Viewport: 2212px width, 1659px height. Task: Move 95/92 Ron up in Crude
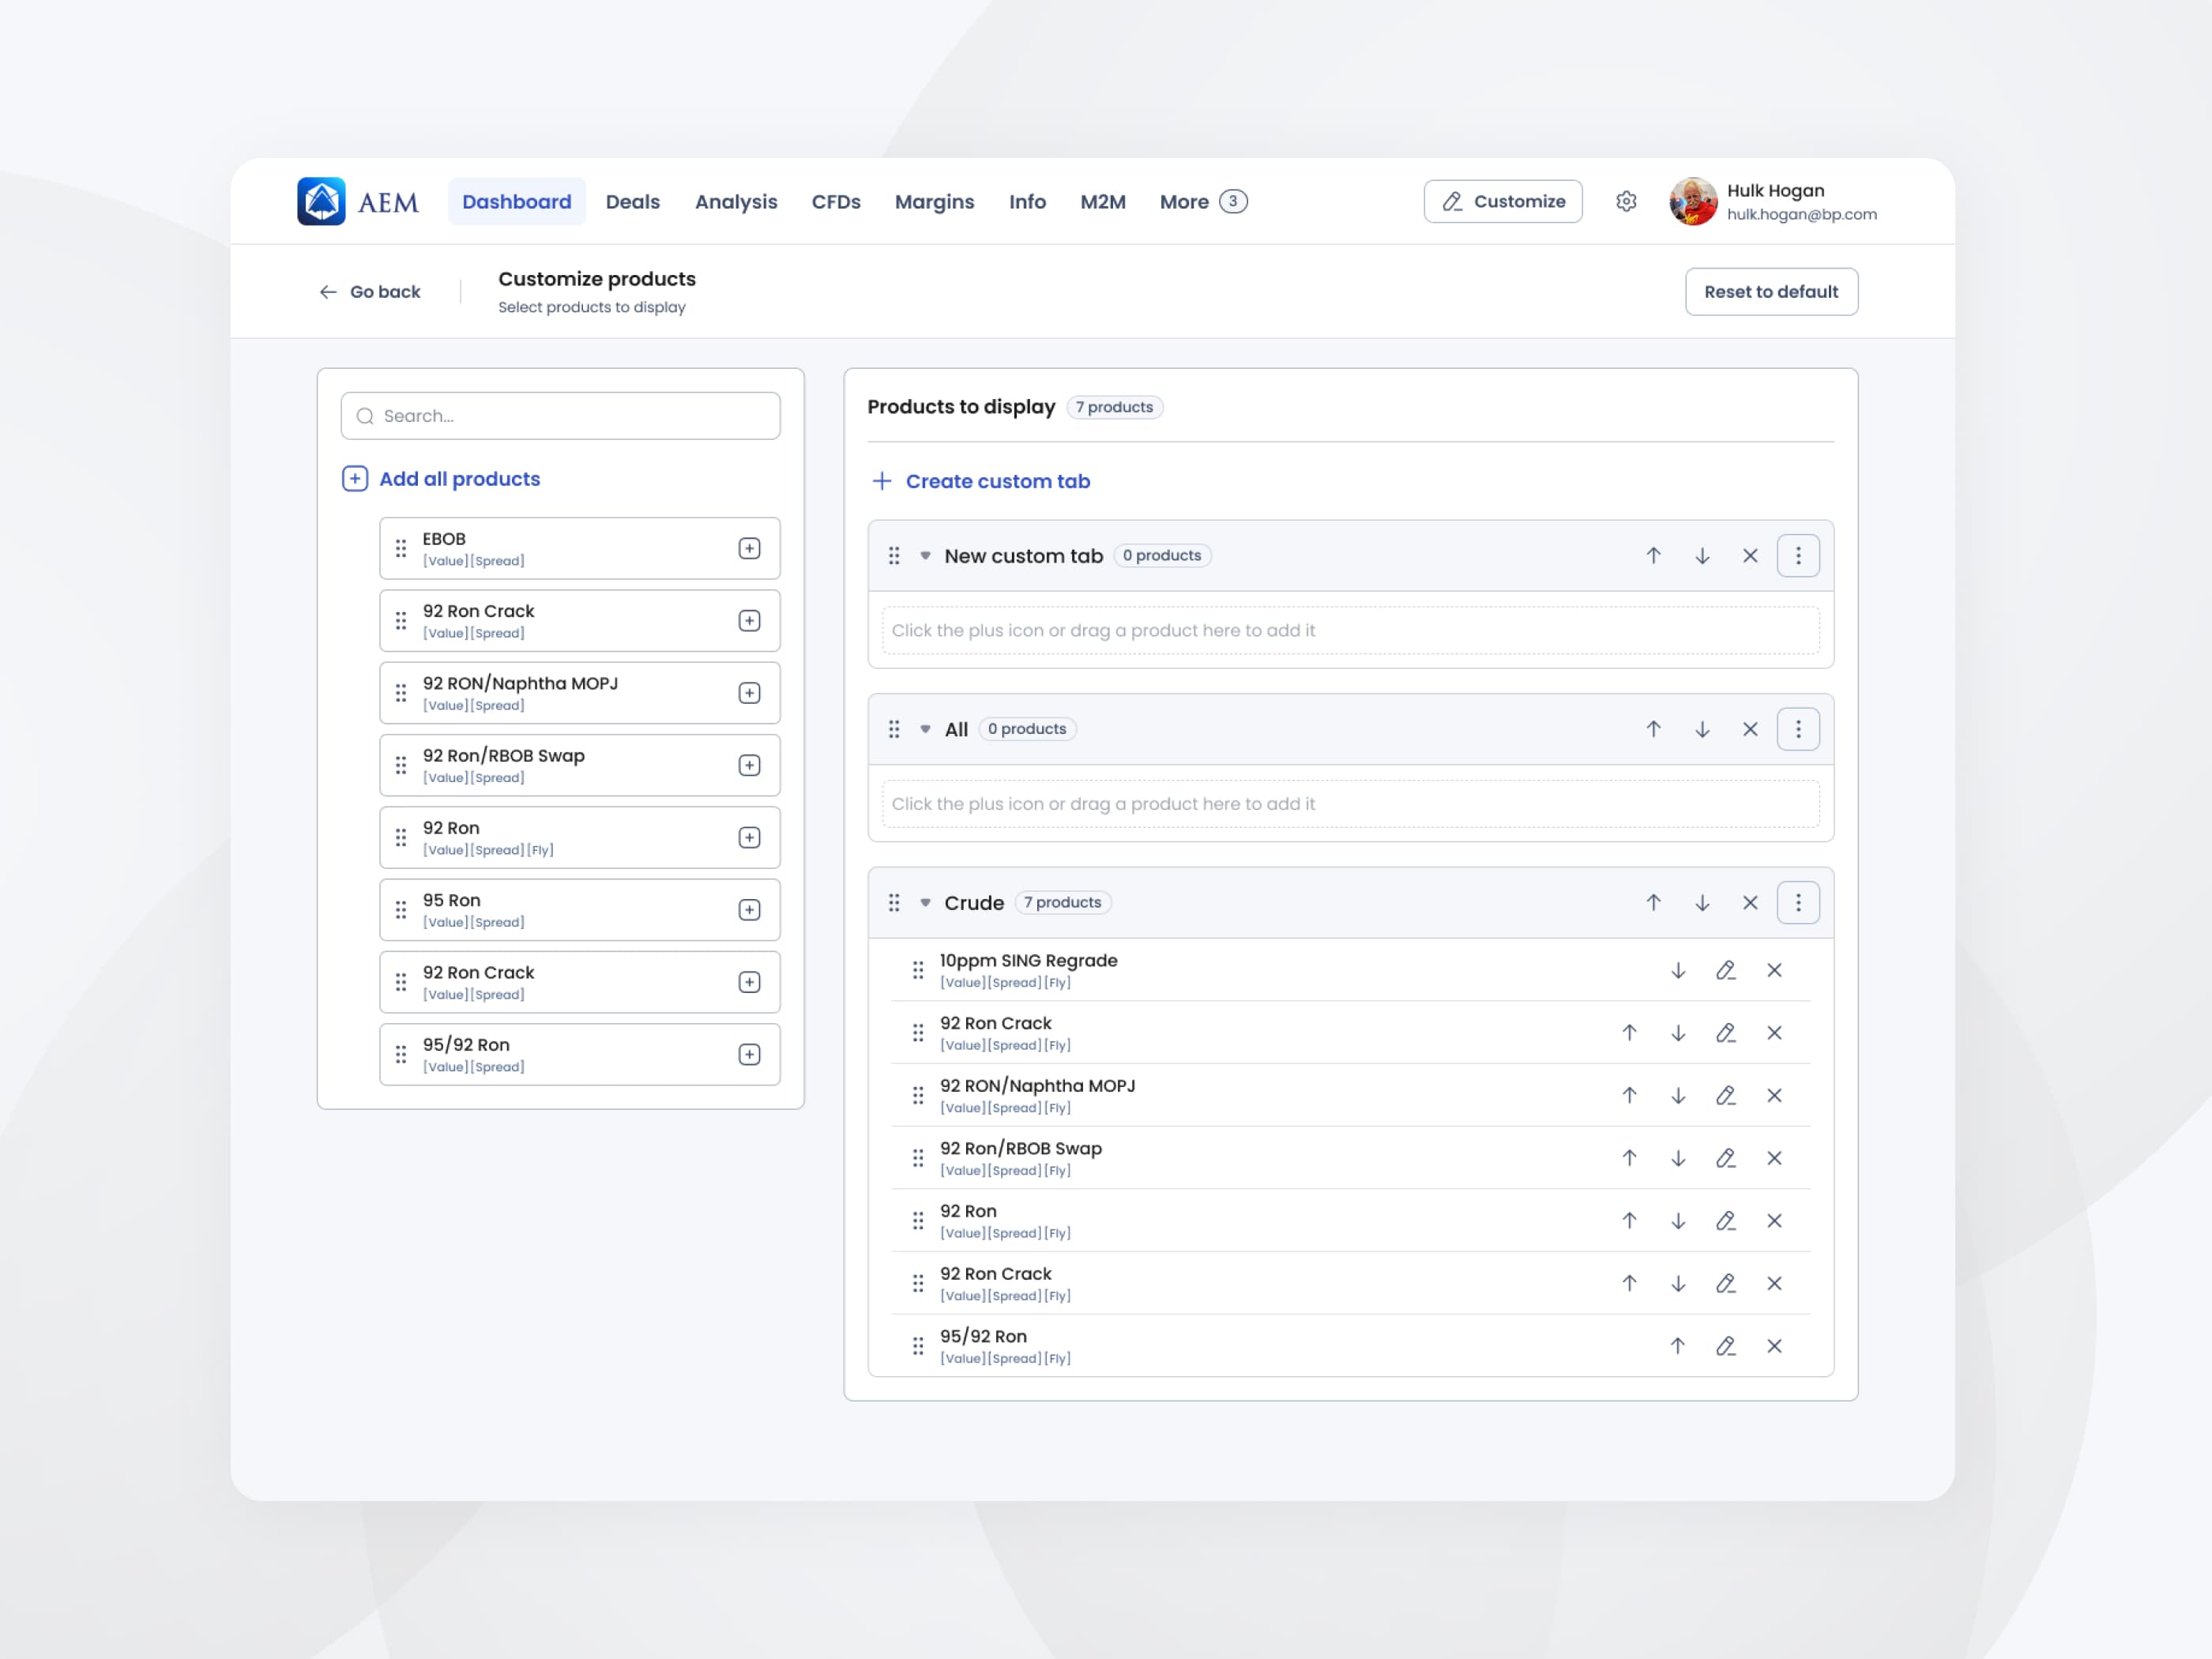(x=1677, y=1346)
